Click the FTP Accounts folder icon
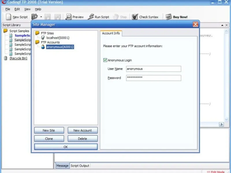The height and width of the screenshot is (173, 231). [37, 42]
